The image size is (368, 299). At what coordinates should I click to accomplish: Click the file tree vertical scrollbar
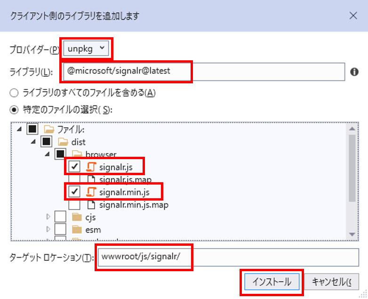[352, 165]
